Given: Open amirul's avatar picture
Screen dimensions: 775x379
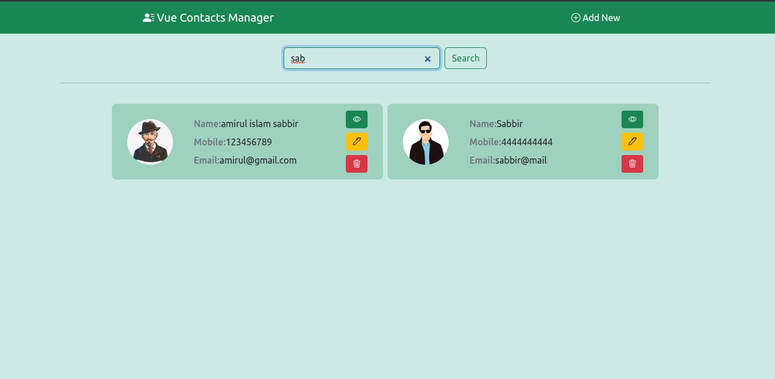Looking at the screenshot, I should (x=150, y=141).
